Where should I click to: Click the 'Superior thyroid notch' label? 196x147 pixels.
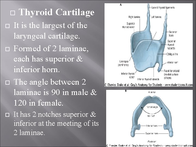click(x=129, y=25)
